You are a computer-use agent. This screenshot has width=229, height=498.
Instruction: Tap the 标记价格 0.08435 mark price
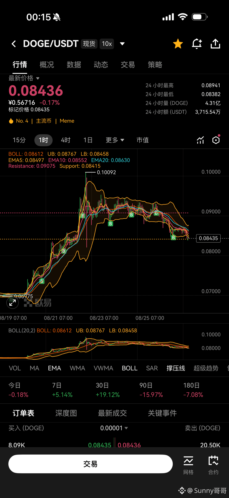(x=29, y=110)
